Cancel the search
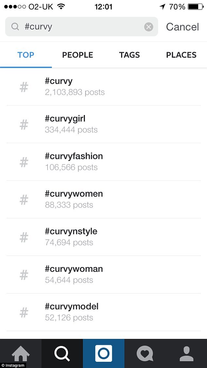This screenshot has width=207, height=368. click(x=182, y=26)
